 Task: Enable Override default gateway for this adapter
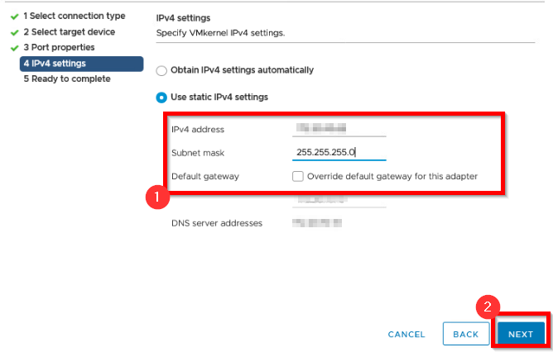point(298,176)
